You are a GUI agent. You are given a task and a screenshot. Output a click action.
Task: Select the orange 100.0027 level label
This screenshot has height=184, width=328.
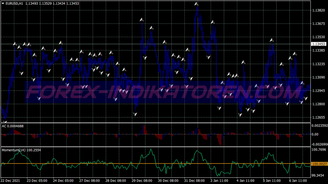pyautogui.click(x=319, y=164)
